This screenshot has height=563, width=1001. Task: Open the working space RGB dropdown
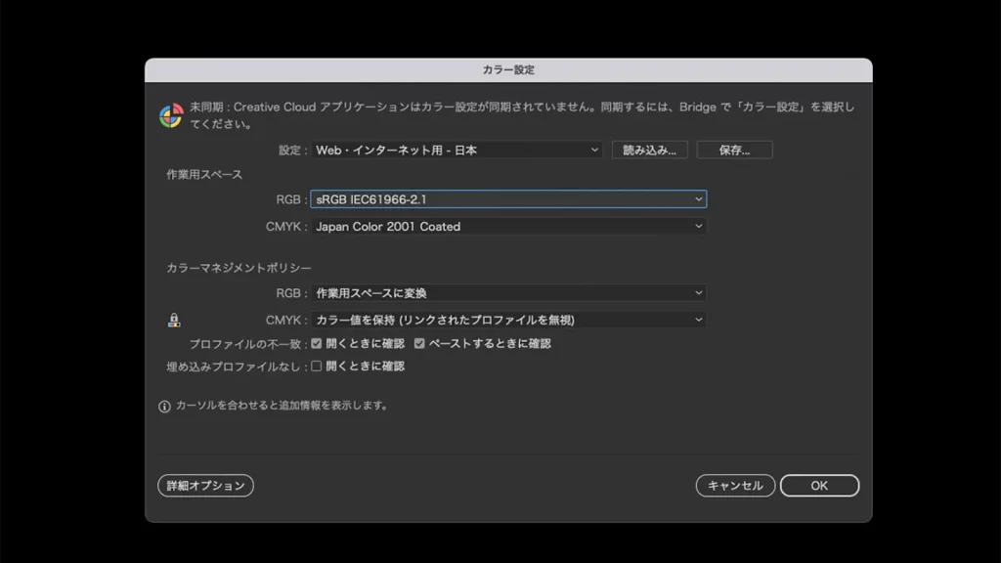coord(508,199)
